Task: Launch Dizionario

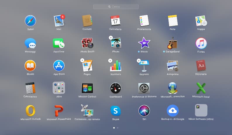Action: coord(201,66)
